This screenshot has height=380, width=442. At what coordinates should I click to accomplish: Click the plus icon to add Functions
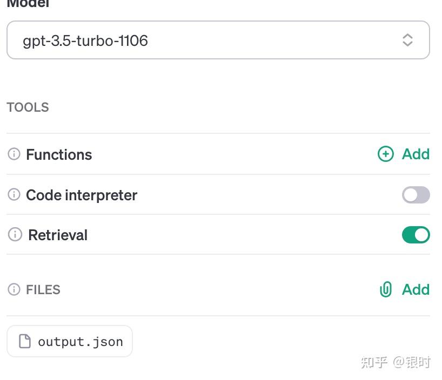tap(385, 154)
